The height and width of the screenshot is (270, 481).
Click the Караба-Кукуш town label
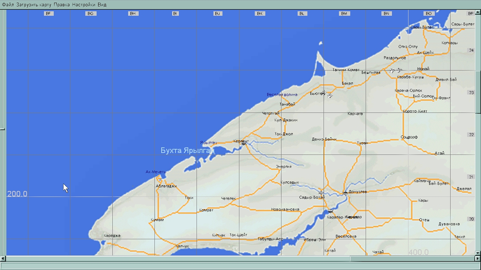click(410, 77)
